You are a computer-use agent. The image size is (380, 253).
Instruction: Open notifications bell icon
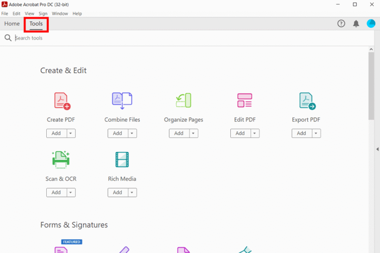[x=356, y=24]
